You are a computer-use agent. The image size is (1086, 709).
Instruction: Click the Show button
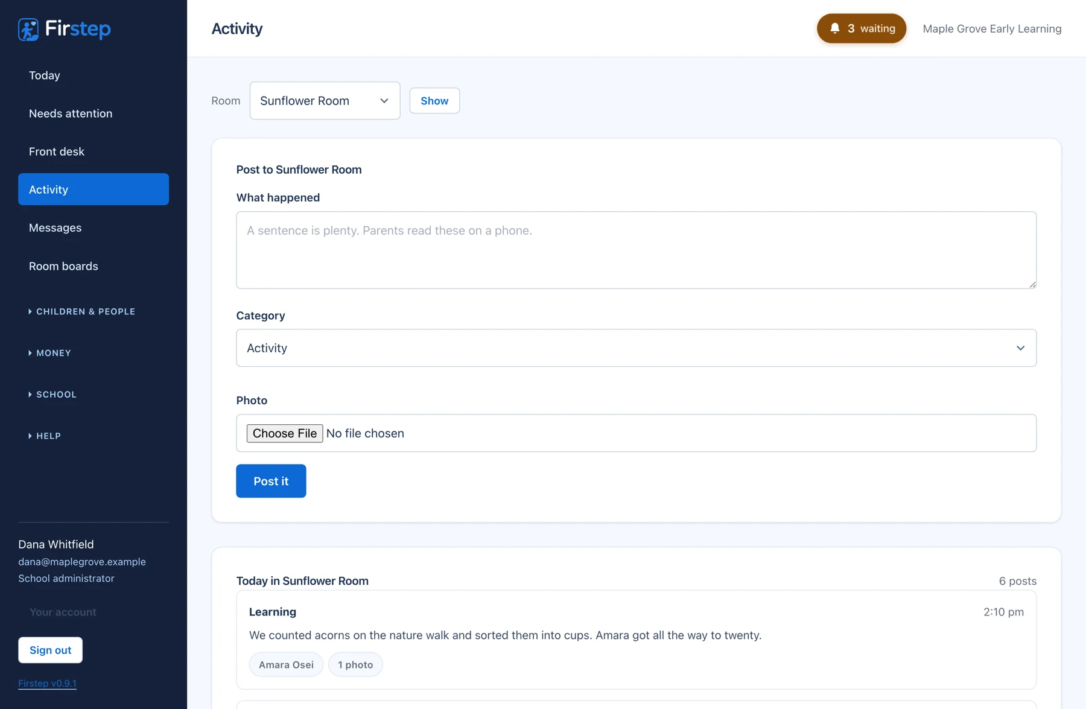click(x=434, y=101)
